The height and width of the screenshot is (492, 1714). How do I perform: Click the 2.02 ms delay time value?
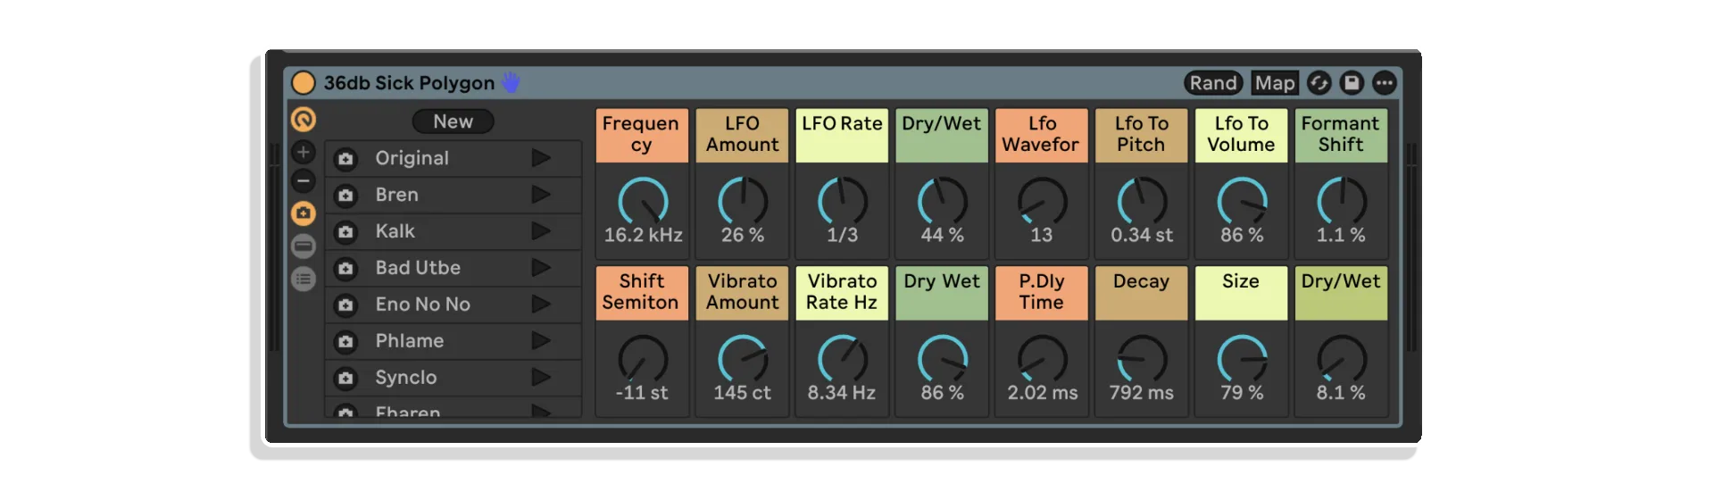point(1043,393)
